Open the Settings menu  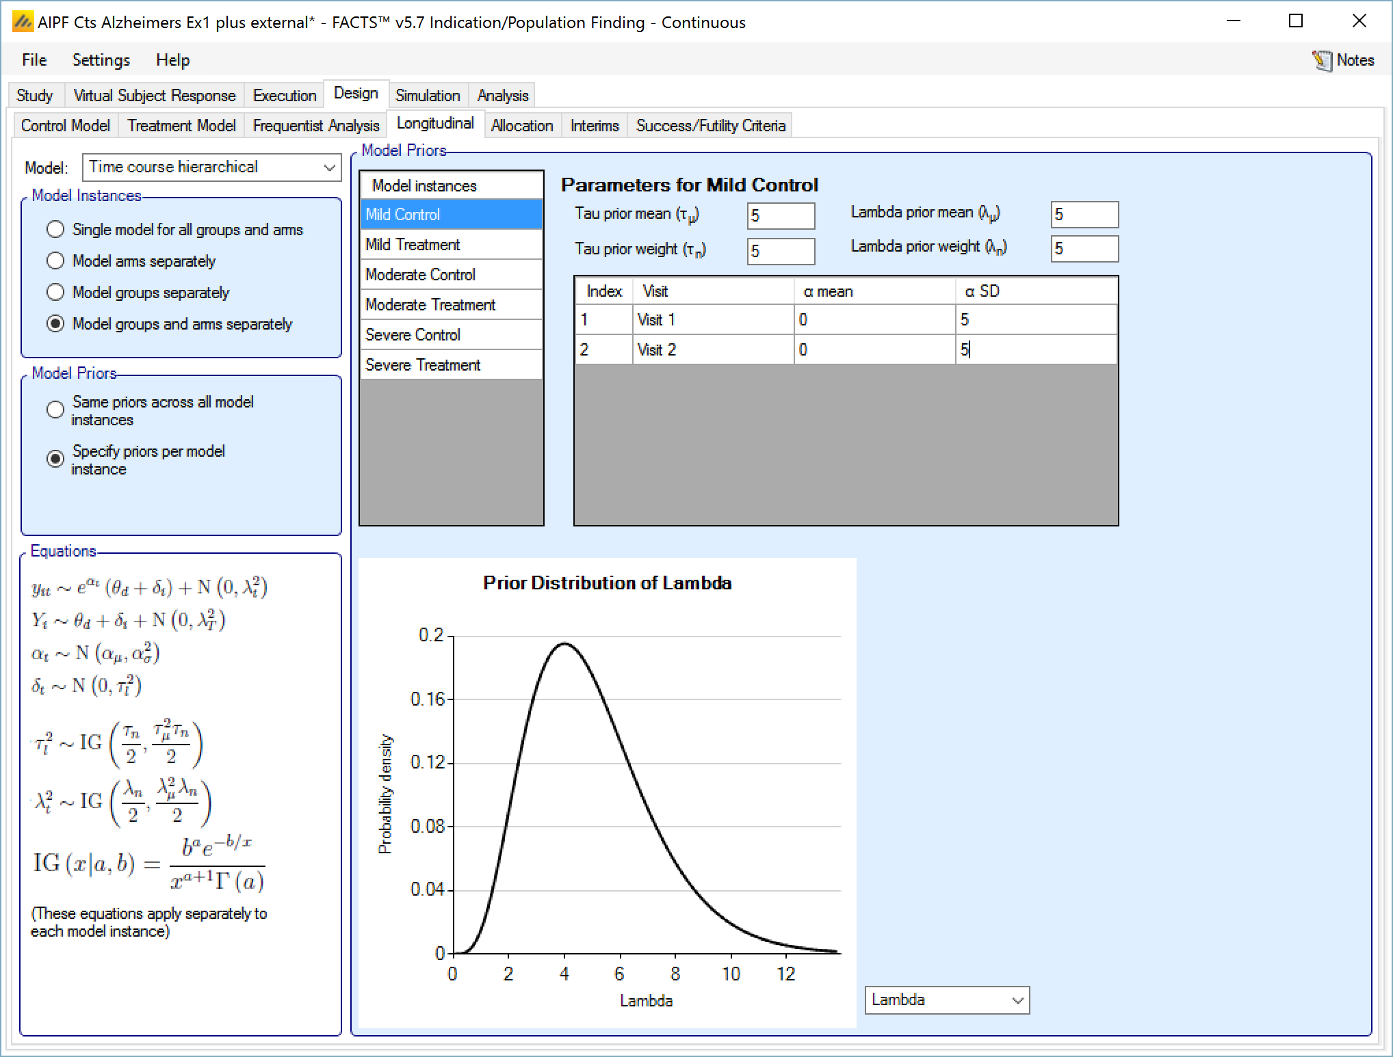[101, 60]
